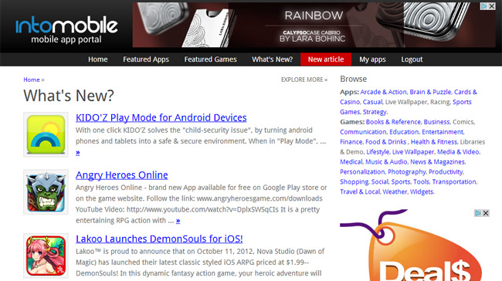Click the read-more » link after Angry Heroes summary
Screen dimensions: 502x281
pyautogui.click(x=178, y=221)
